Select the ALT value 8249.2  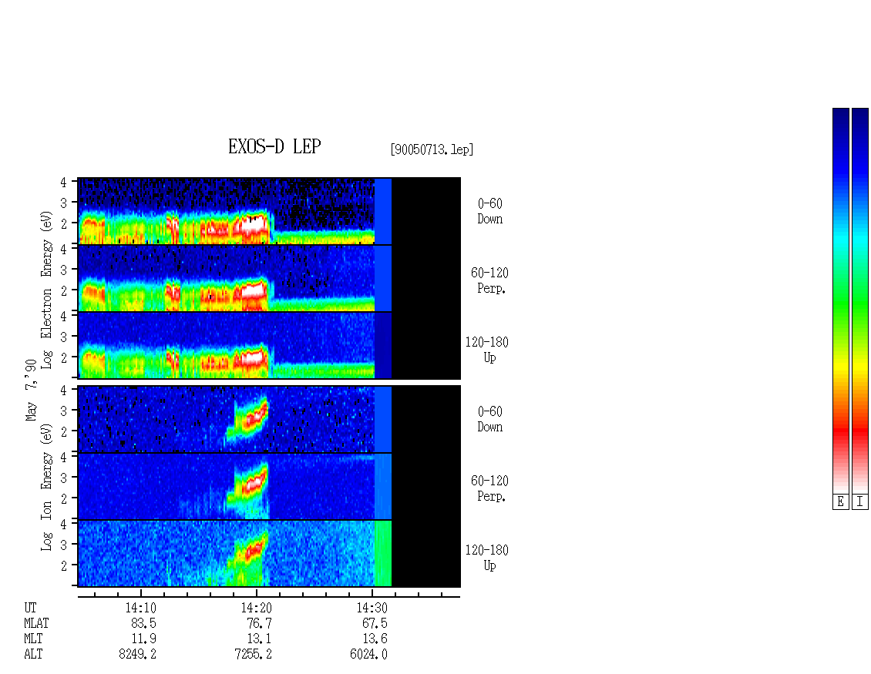(x=138, y=655)
